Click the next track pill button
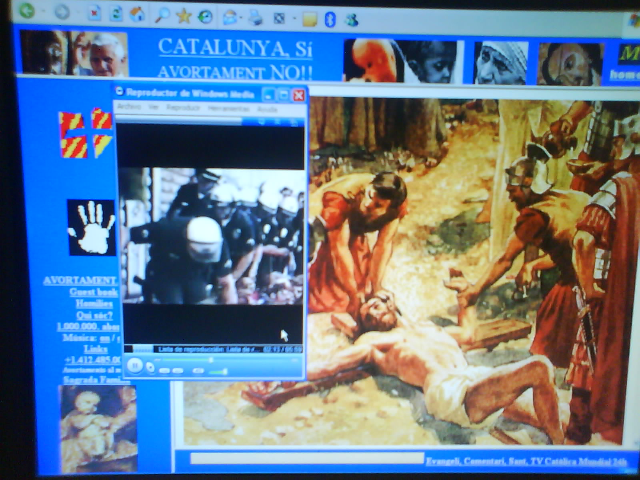 [178, 371]
